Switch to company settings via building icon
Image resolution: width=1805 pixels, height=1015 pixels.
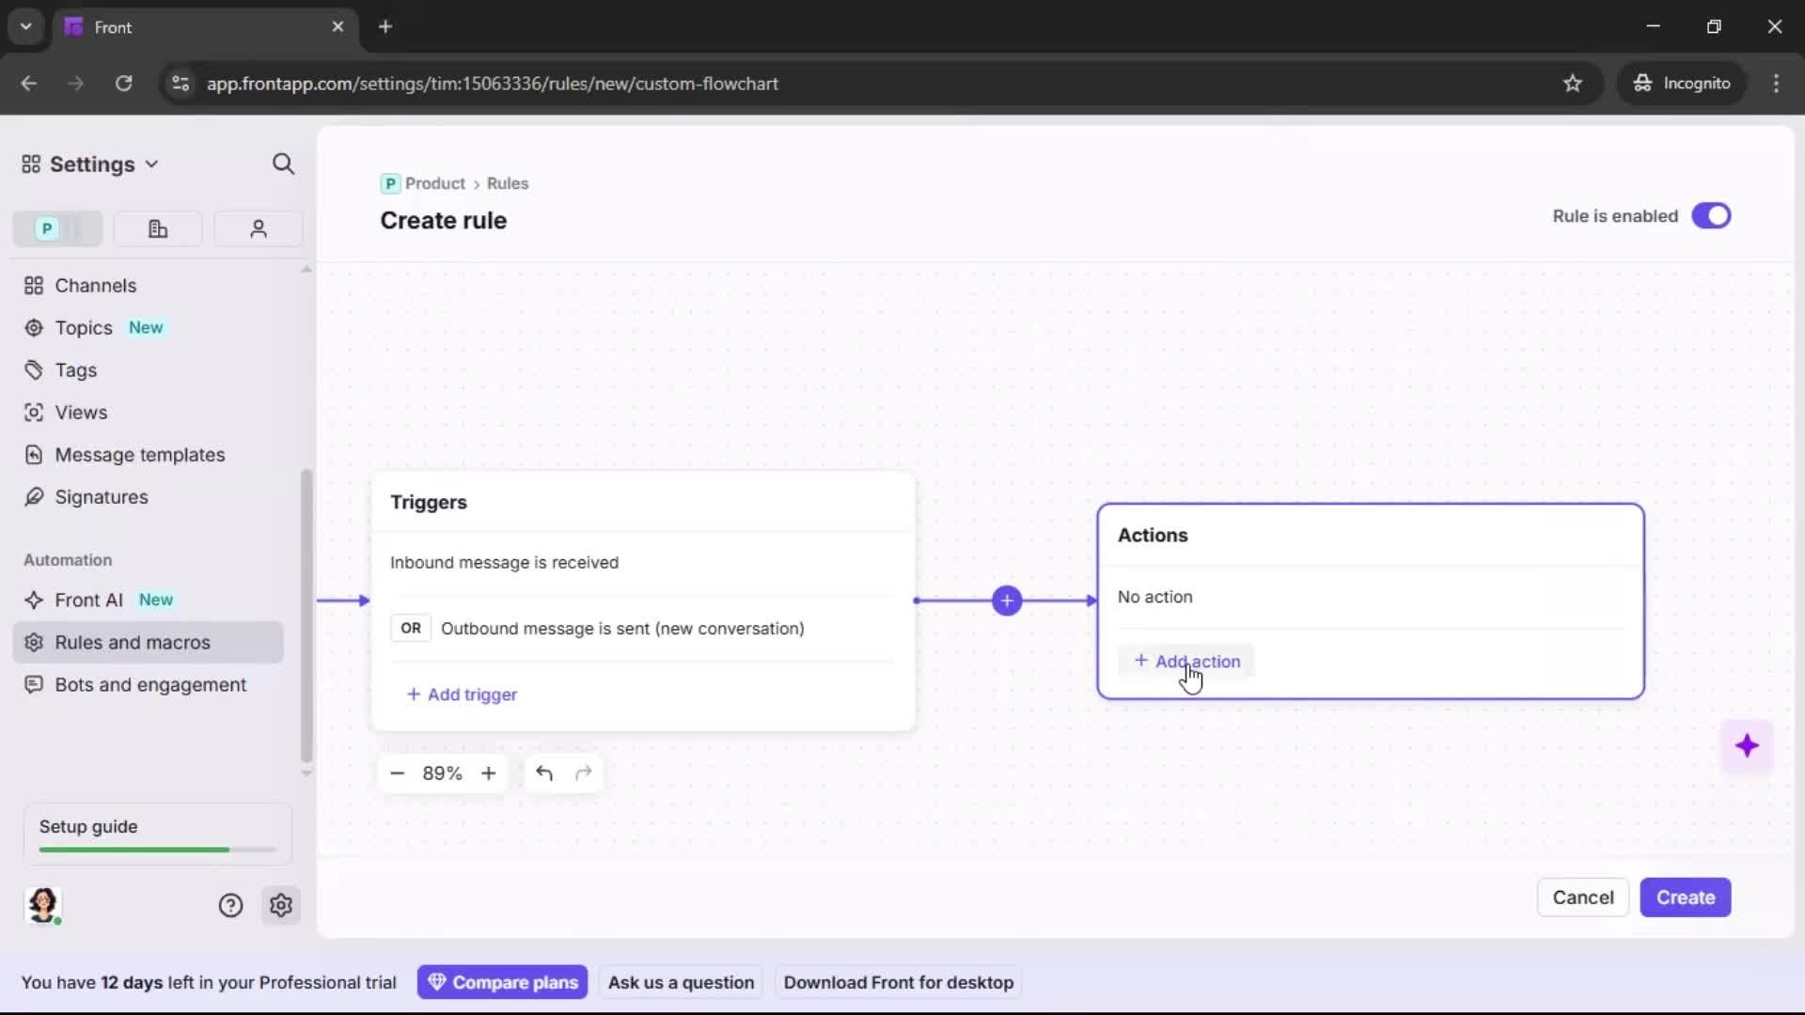[x=157, y=228]
